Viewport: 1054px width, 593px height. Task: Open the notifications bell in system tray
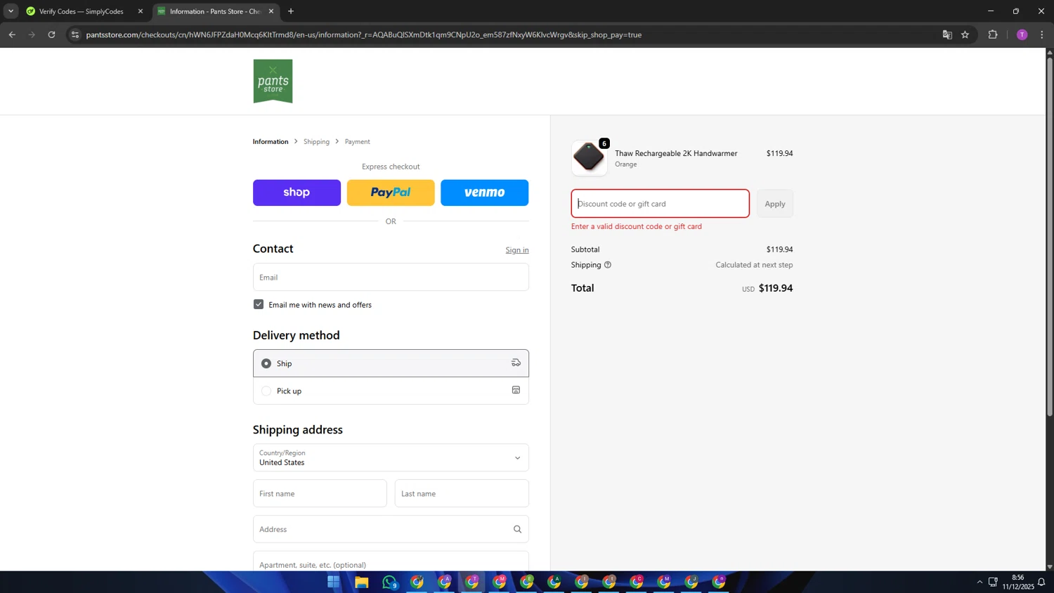[x=1041, y=582]
